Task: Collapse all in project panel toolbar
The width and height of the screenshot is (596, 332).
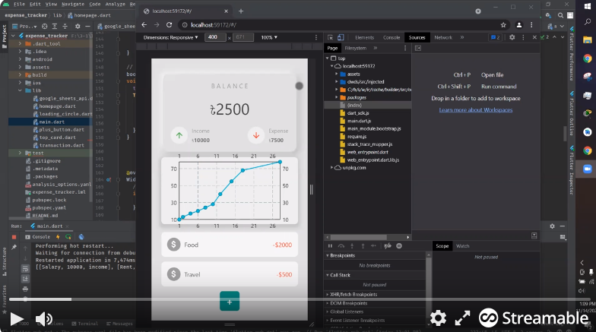Action: coord(65,26)
